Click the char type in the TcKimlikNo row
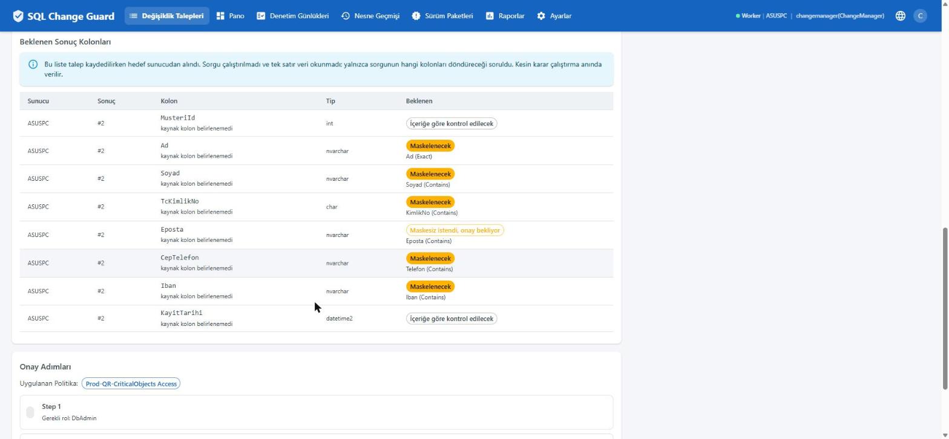The height and width of the screenshot is (439, 949). (x=332, y=207)
